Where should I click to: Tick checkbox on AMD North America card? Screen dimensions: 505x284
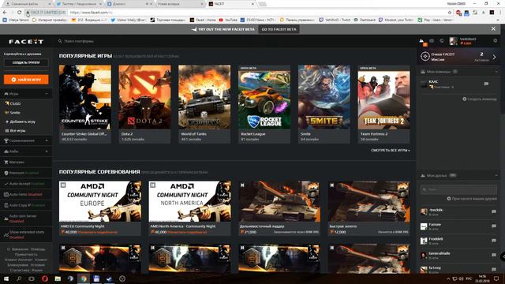pyautogui.click(x=152, y=185)
